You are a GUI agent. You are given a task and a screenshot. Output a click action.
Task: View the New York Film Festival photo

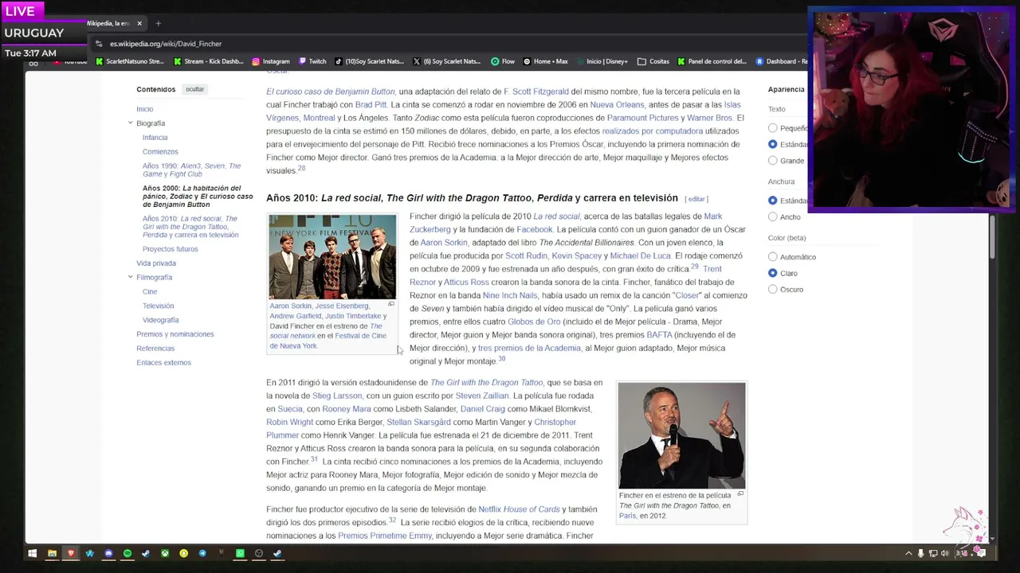coord(332,256)
